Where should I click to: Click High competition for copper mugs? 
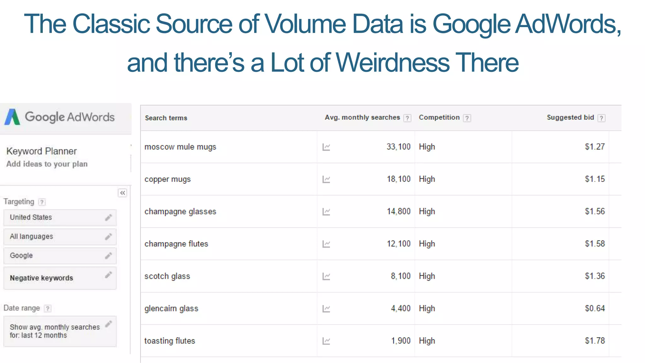pos(427,179)
